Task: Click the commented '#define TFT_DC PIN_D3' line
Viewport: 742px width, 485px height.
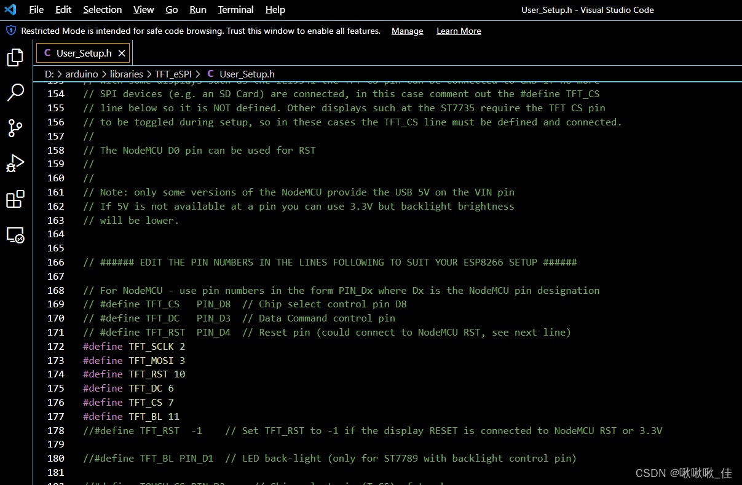Action: point(239,318)
